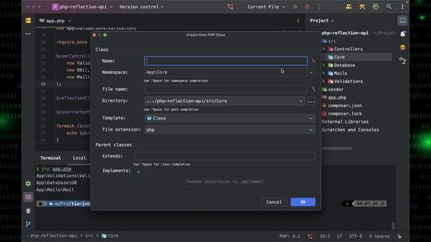The height and width of the screenshot is (242, 431).
Task: Click the 4 spaces indent indicator
Action: [379, 236]
